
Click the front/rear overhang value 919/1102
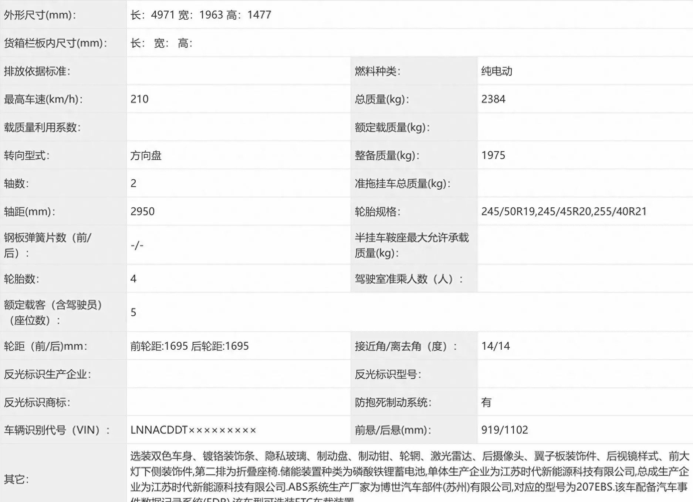pyautogui.click(x=504, y=430)
